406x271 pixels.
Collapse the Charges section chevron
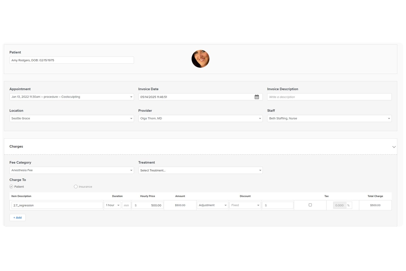(394, 147)
